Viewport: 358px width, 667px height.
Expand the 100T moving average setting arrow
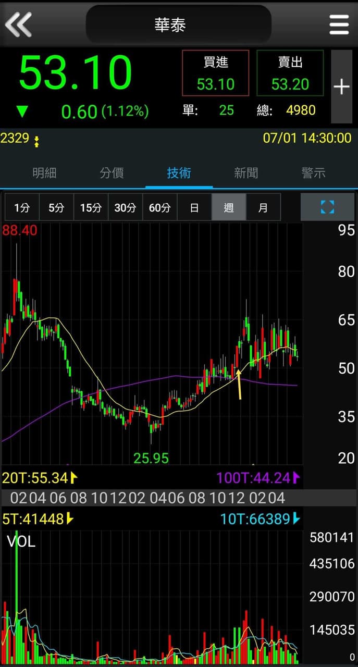[x=297, y=477]
